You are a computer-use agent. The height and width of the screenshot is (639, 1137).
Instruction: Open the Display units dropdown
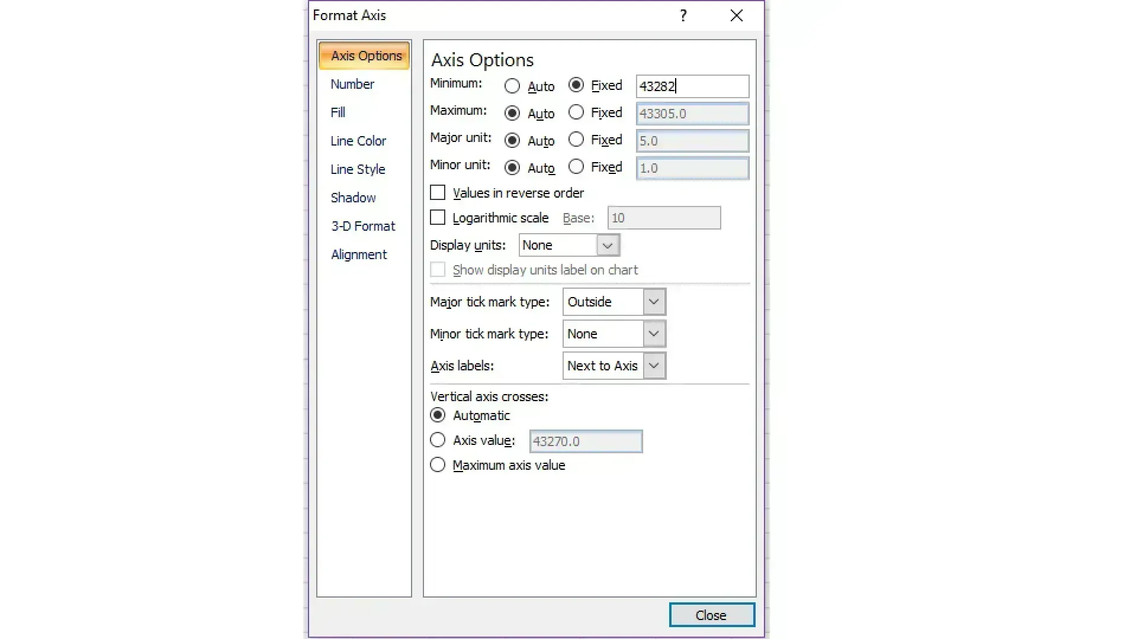point(607,245)
